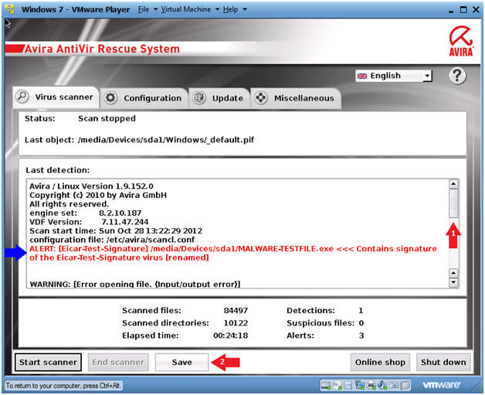Click the VMware Player title bar icon
The height and width of the screenshot is (395, 485).
click(x=10, y=9)
